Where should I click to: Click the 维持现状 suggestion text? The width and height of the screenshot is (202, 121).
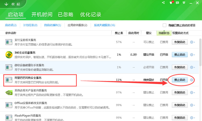149,80
